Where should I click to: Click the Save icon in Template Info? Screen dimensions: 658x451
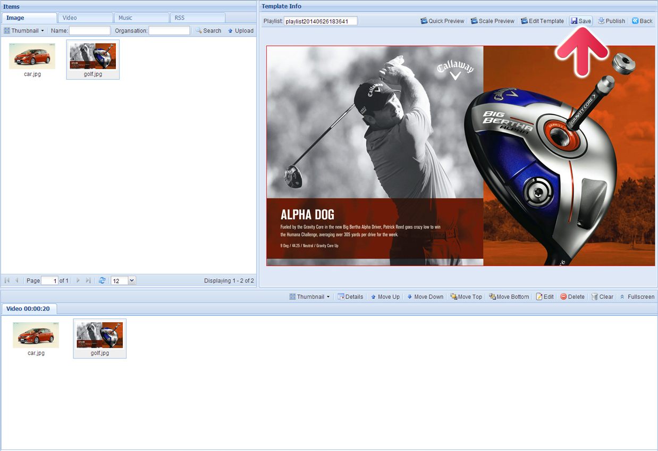574,21
